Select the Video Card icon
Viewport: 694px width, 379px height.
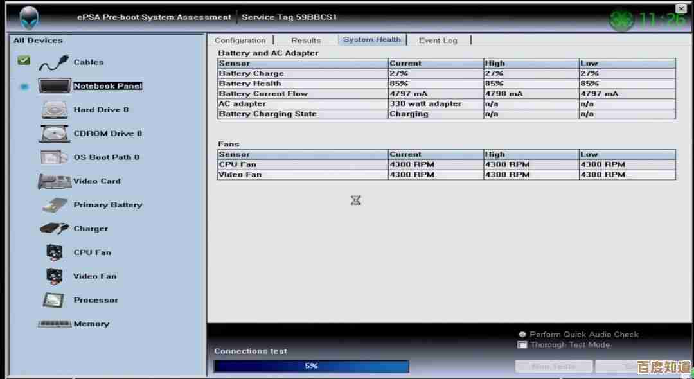[55, 181]
